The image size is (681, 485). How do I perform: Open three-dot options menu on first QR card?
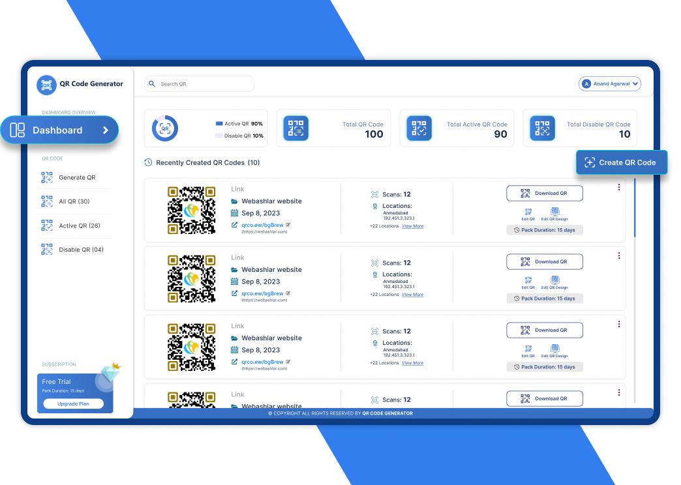click(x=619, y=187)
